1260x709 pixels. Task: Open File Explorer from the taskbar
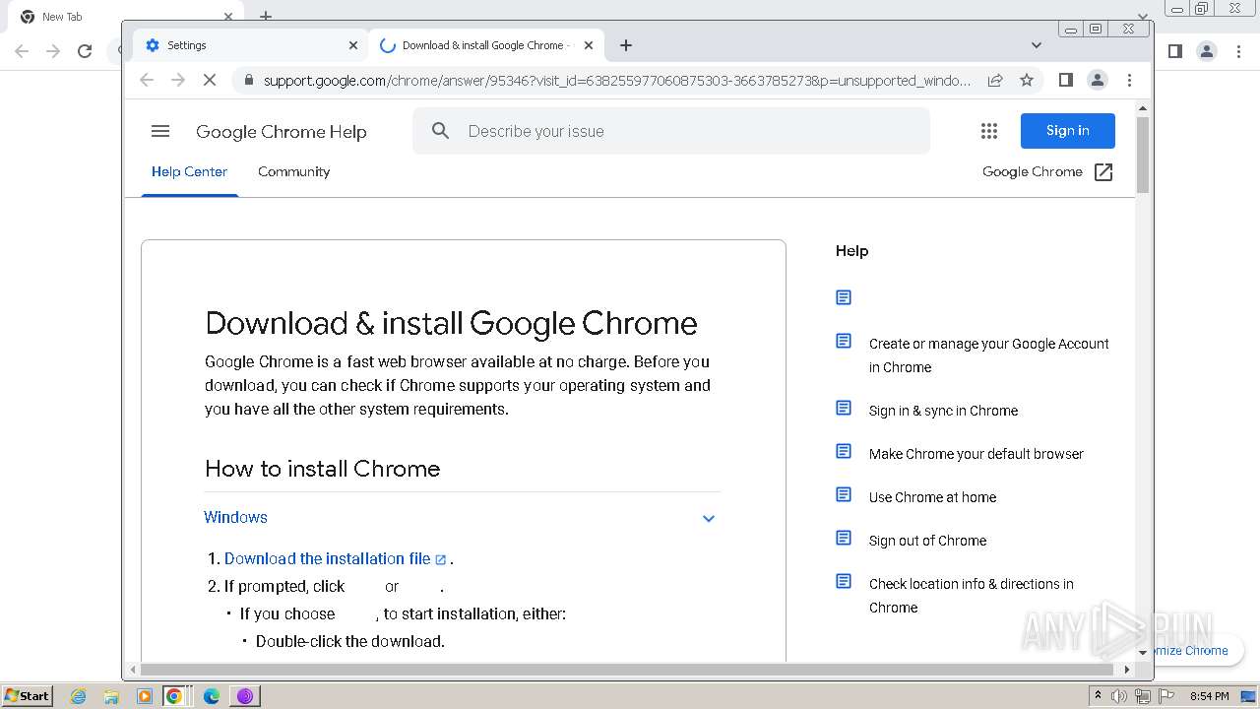point(111,696)
